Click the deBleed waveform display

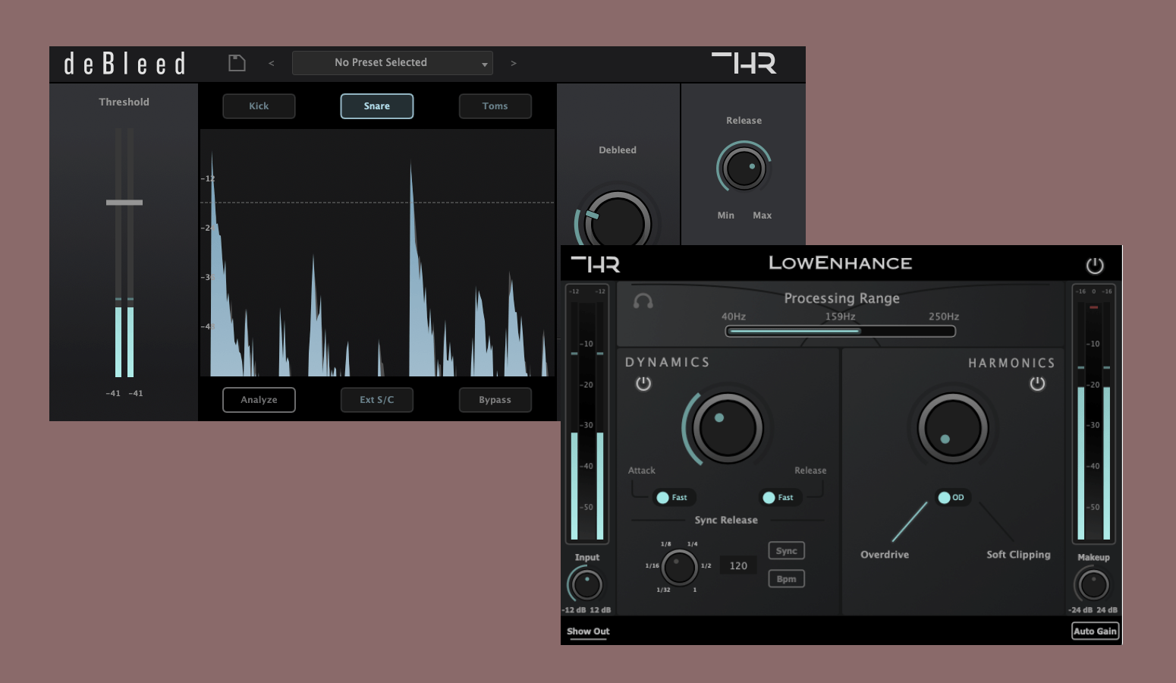click(x=377, y=253)
